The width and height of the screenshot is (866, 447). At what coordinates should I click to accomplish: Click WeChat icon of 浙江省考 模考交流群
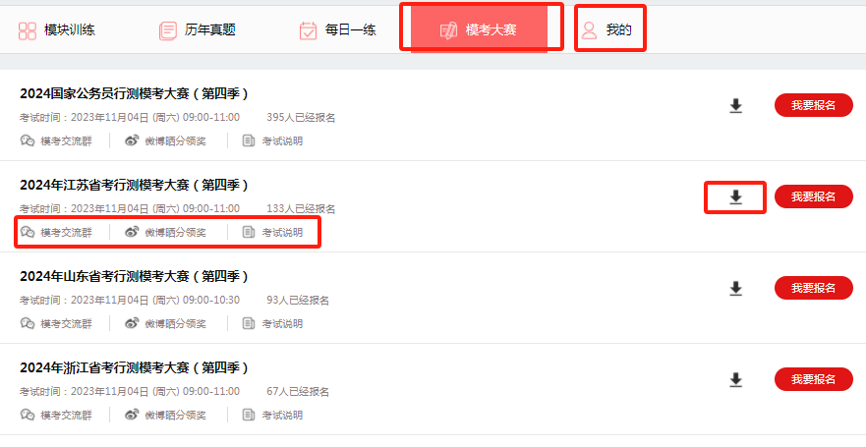pos(28,415)
